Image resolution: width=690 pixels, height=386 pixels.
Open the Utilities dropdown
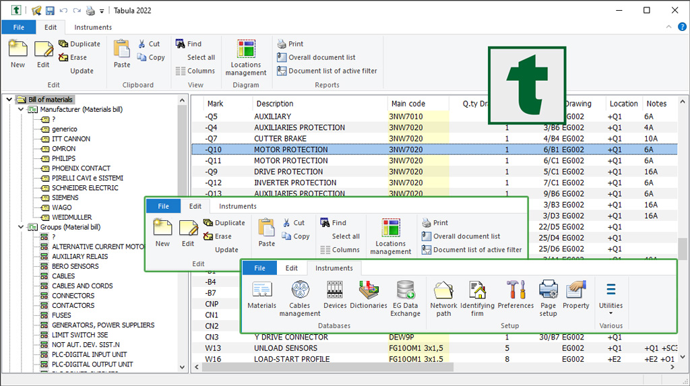coord(610,298)
